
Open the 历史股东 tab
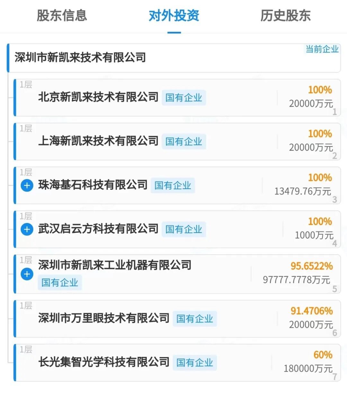[x=285, y=15]
